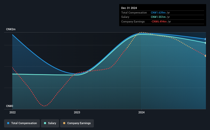Viewport: 210px width, 130px height.
Task: Click the CN¥2m y-axis label
Action: (11, 29)
